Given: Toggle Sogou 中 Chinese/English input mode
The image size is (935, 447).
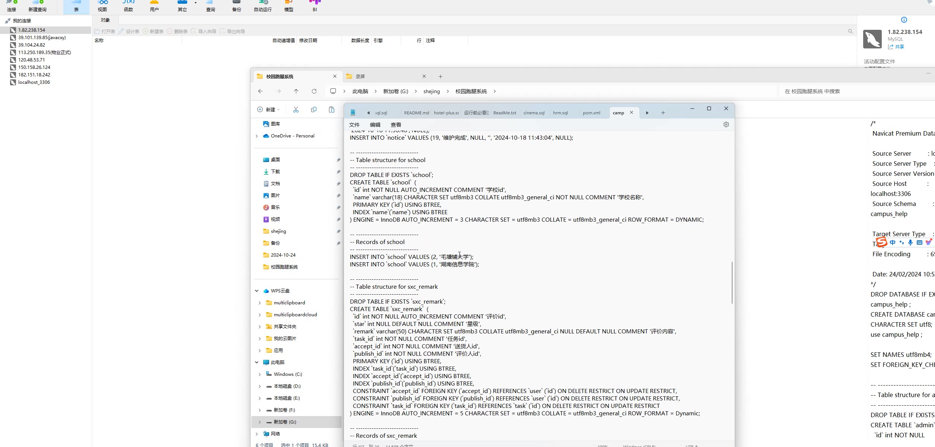Looking at the screenshot, I should pos(893,242).
